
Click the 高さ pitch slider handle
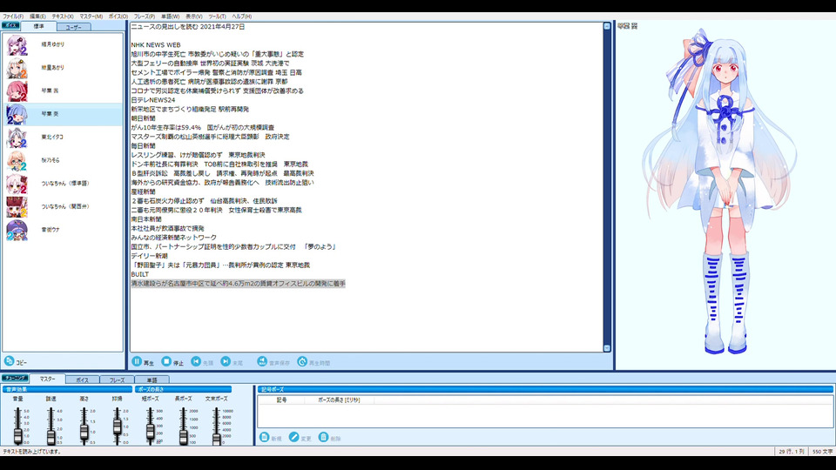(x=84, y=431)
